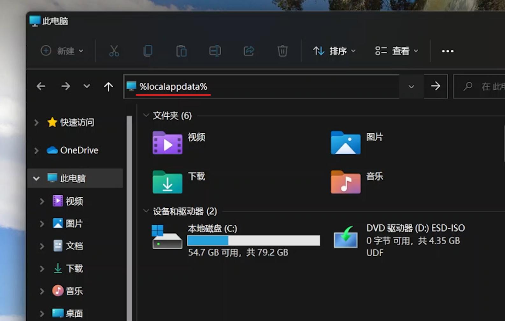Select 下载 in sidebar tree

tap(68, 268)
